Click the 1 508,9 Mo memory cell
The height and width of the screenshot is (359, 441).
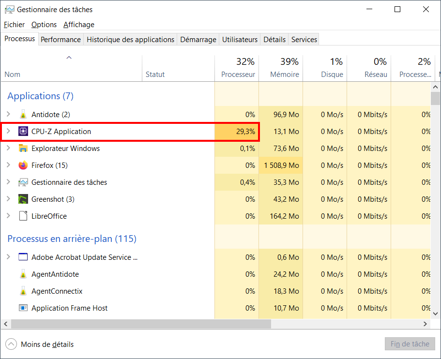pyautogui.click(x=281, y=165)
